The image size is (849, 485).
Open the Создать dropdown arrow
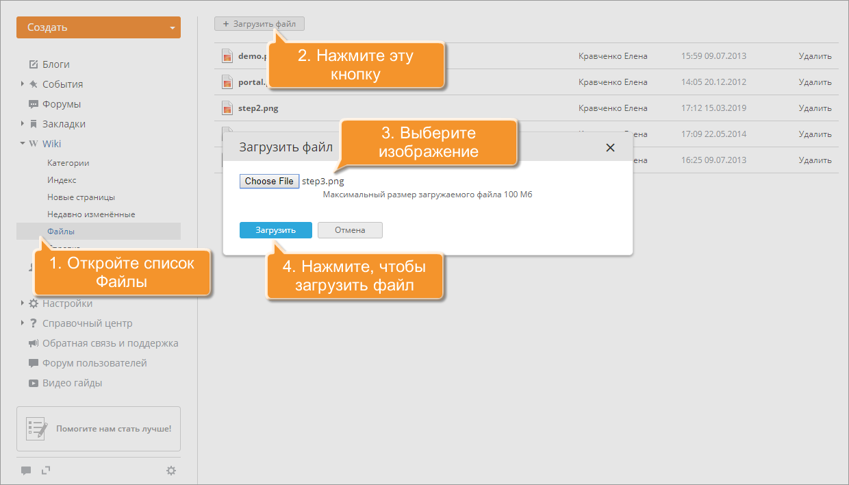pyautogui.click(x=172, y=28)
